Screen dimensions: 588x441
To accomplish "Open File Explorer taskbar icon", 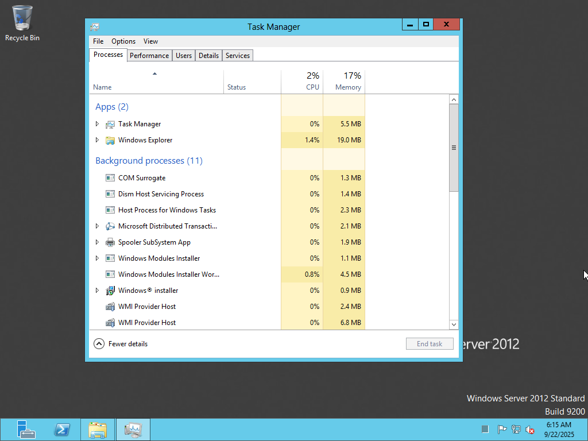I will coord(98,430).
